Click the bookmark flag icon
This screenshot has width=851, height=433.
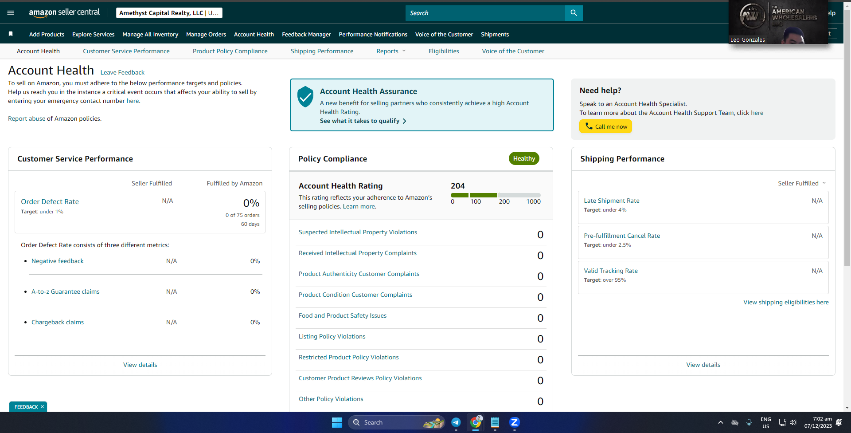coord(11,34)
